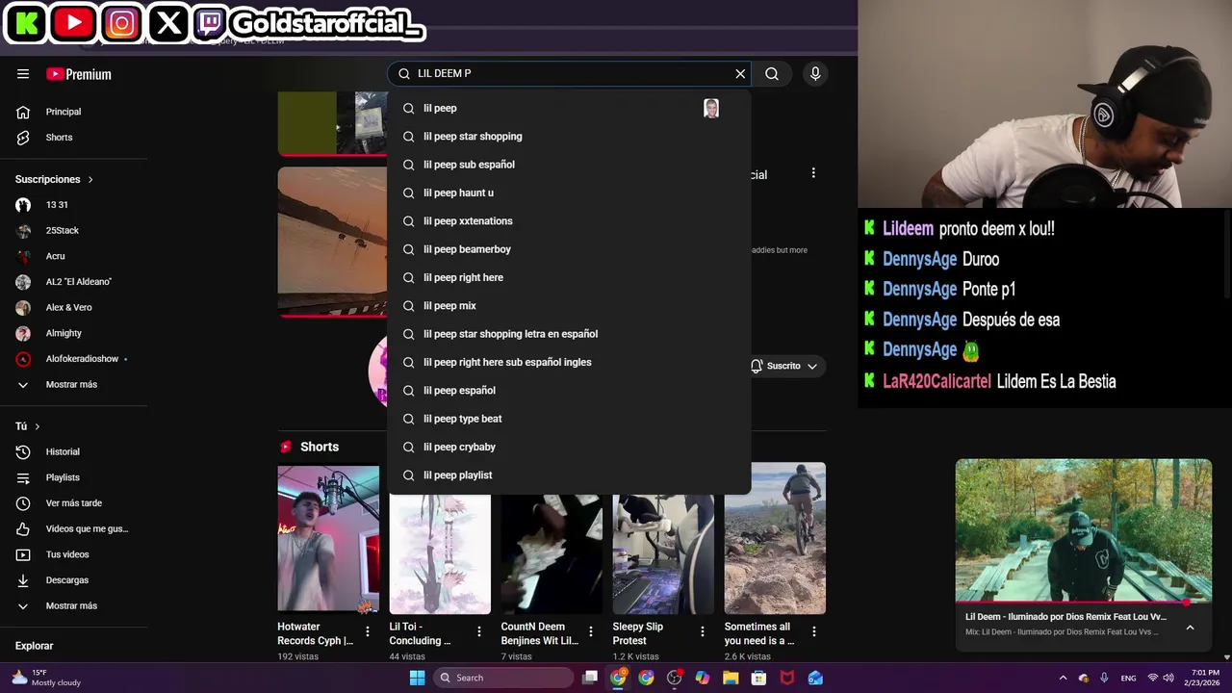Choose 'lil peep right here' suggestion
The width and height of the screenshot is (1232, 693).
point(569,277)
